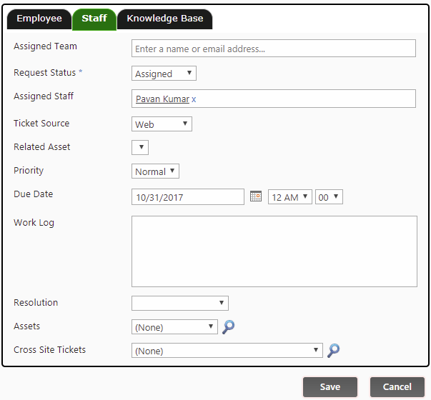The height and width of the screenshot is (400, 431).
Task: Click in the Due Date text field
Action: coord(188,196)
